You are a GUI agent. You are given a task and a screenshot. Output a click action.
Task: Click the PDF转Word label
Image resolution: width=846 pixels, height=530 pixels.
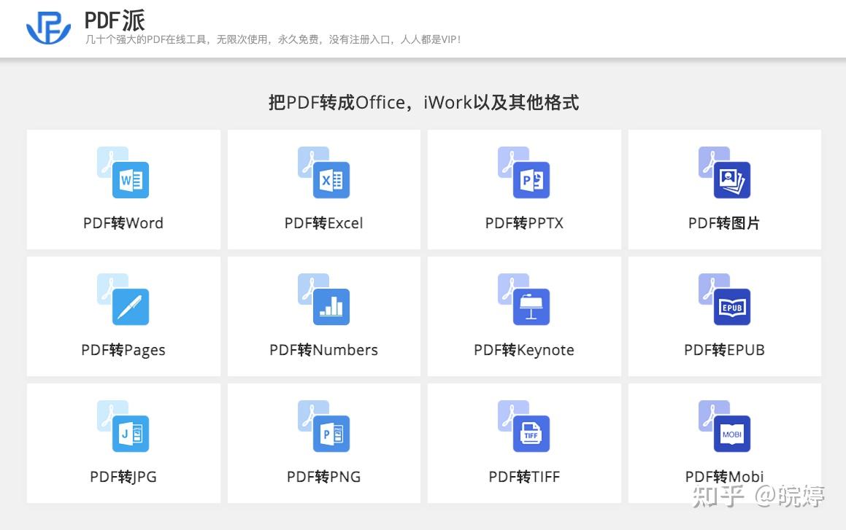(123, 223)
